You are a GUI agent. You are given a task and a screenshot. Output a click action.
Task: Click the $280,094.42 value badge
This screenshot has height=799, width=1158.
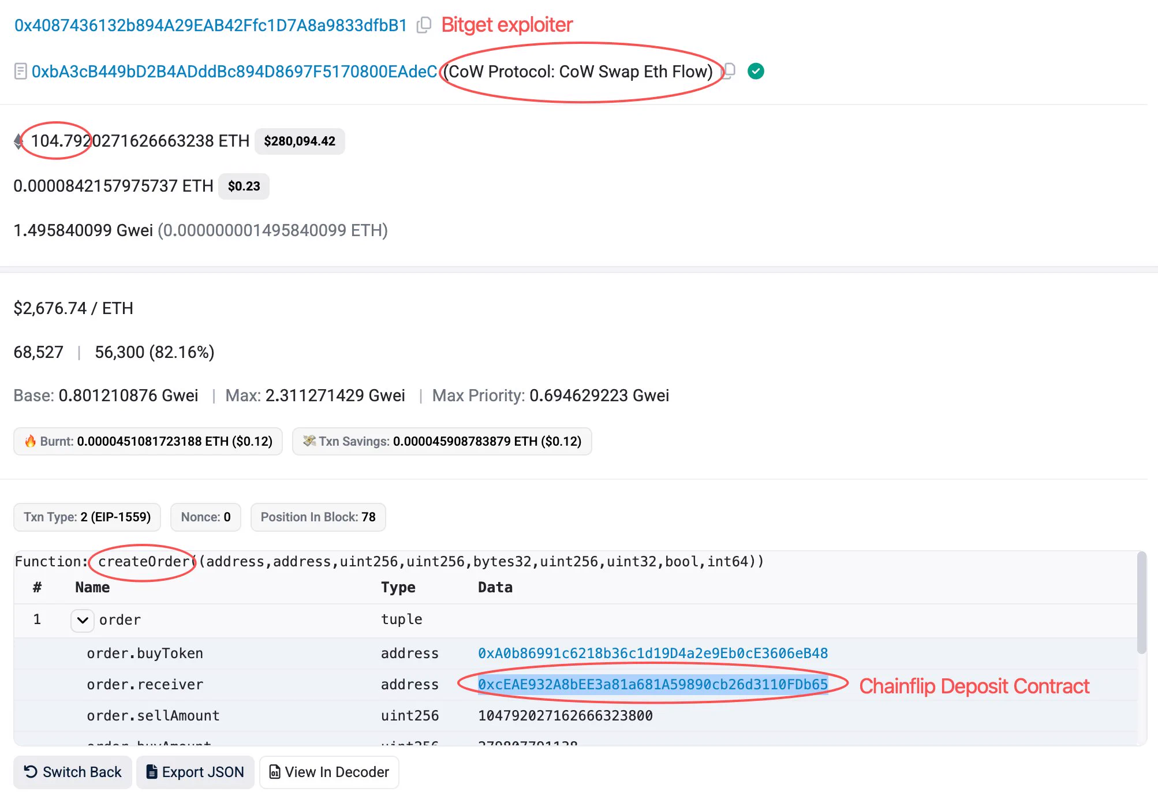click(300, 141)
